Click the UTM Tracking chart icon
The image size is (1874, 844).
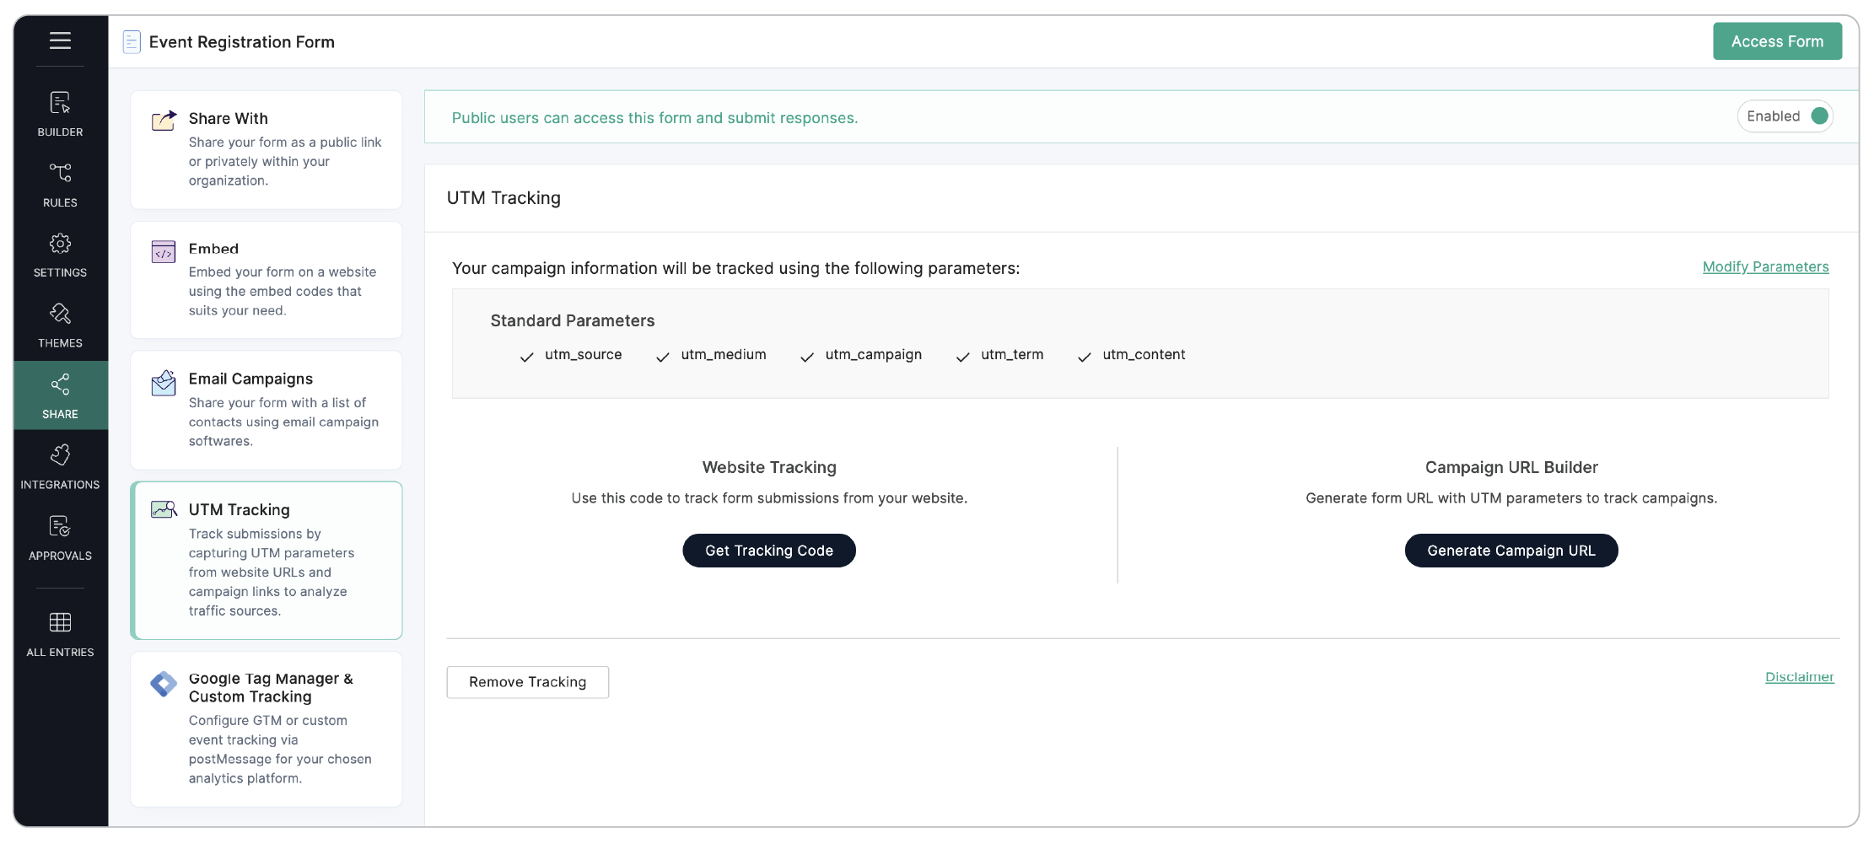tap(164, 509)
